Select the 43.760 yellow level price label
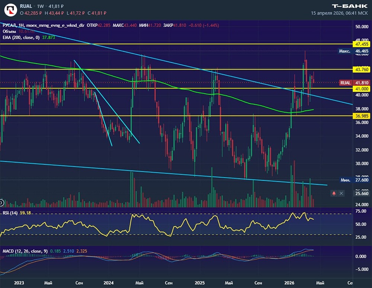Image resolution: width=372 pixels, height=288 pixels. coord(362,70)
